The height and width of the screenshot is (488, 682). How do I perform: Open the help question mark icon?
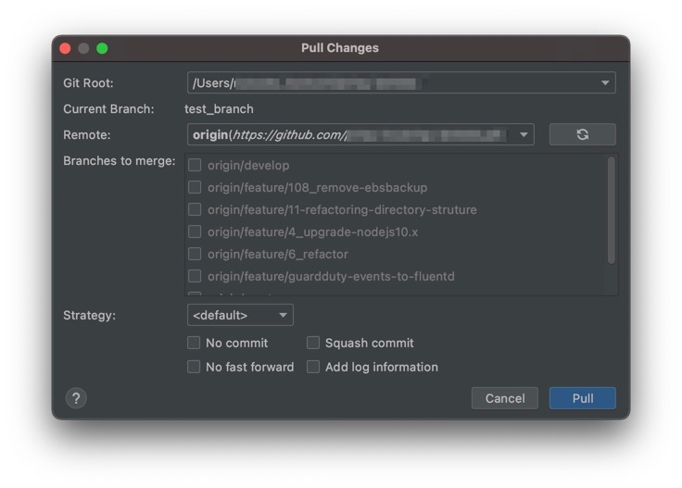76,398
